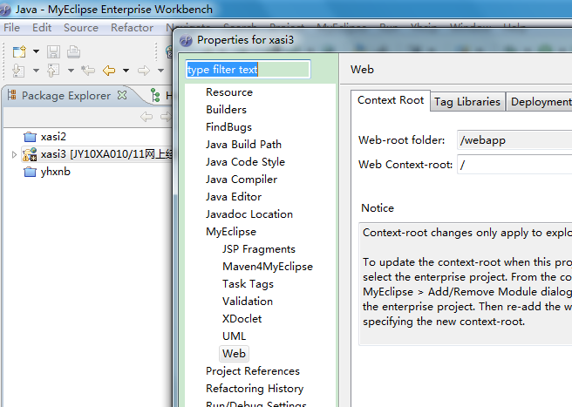Close the Package Explorer view
Image resolution: width=572 pixels, height=407 pixels.
(122, 95)
